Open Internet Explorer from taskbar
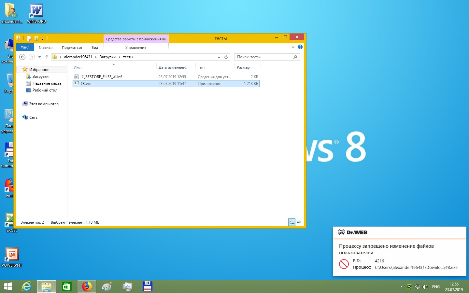Screen dimensions: 469x293 [x=26, y=286]
